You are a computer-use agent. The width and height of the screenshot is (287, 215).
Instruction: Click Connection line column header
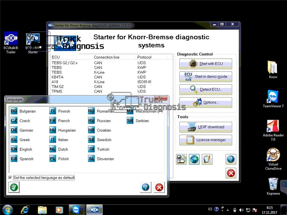[x=114, y=57]
